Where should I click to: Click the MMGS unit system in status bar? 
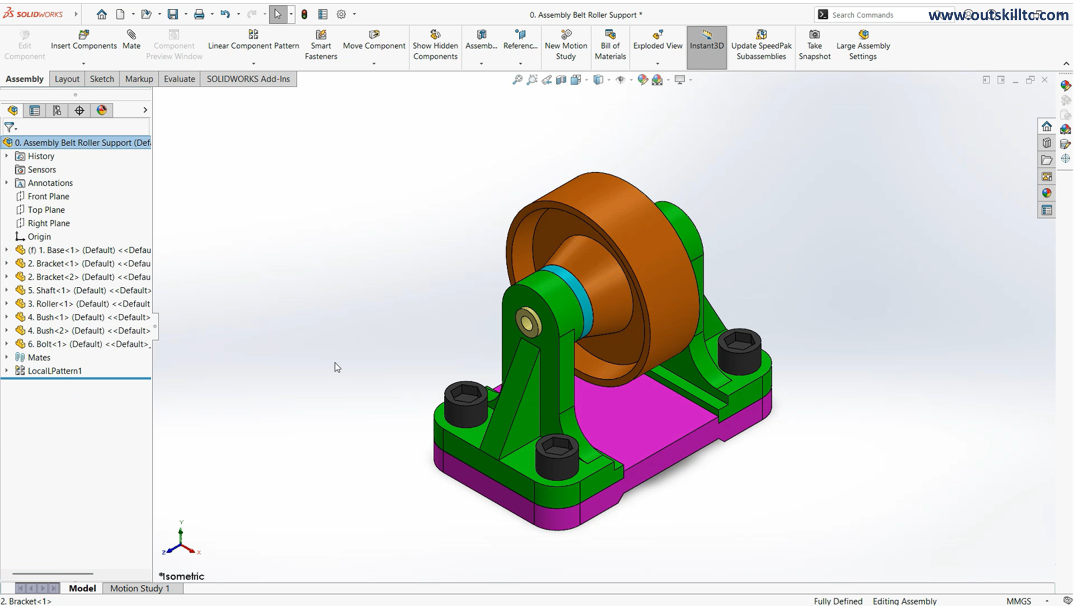click(1019, 601)
